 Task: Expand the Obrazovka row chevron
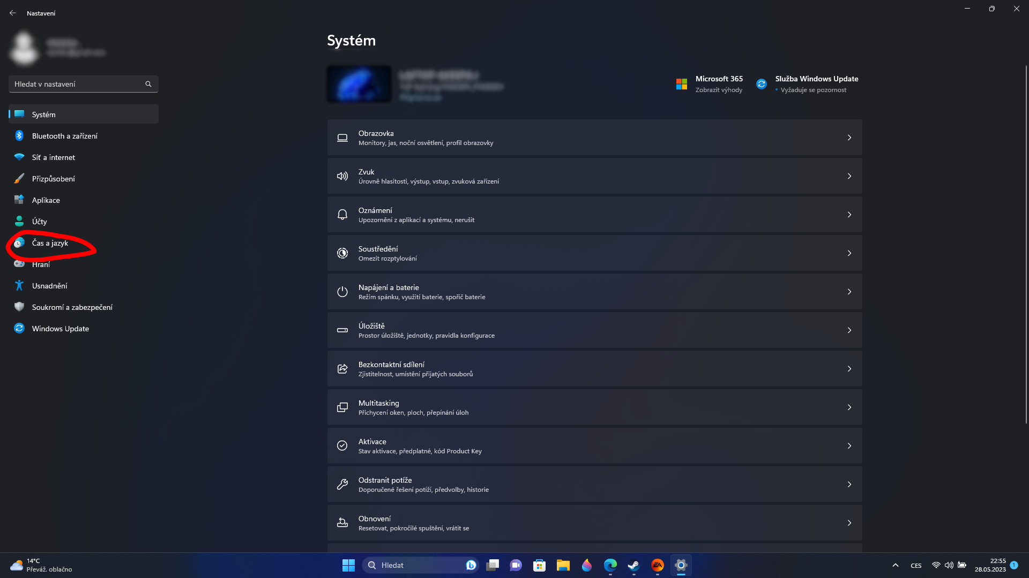tap(849, 138)
